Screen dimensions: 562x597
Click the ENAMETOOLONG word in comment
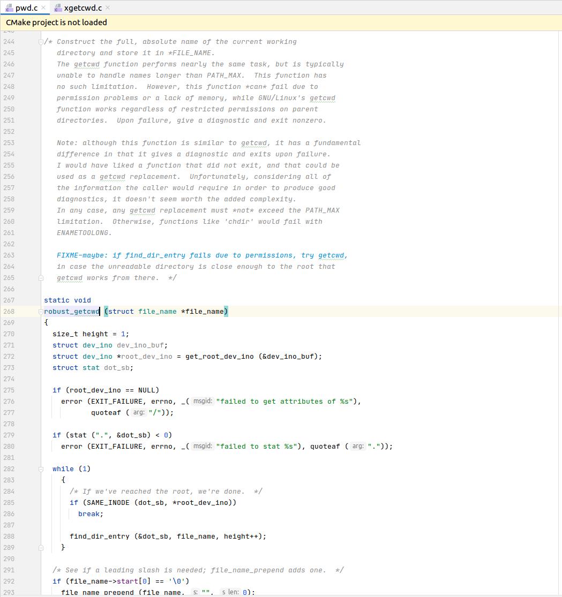(x=83, y=233)
